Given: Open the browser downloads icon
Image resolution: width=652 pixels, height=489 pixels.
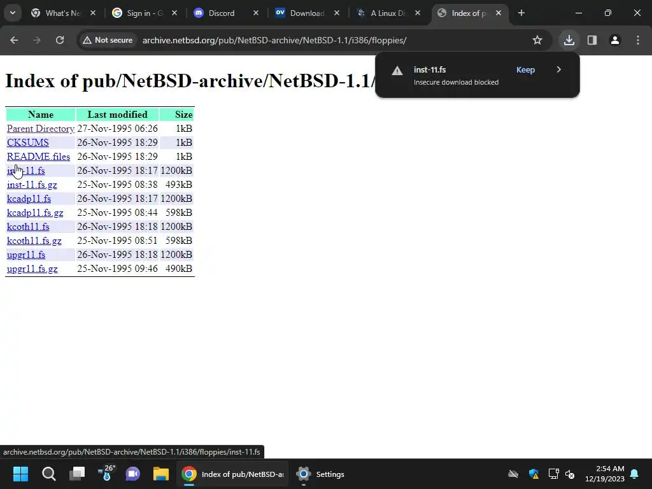Looking at the screenshot, I should click(569, 40).
